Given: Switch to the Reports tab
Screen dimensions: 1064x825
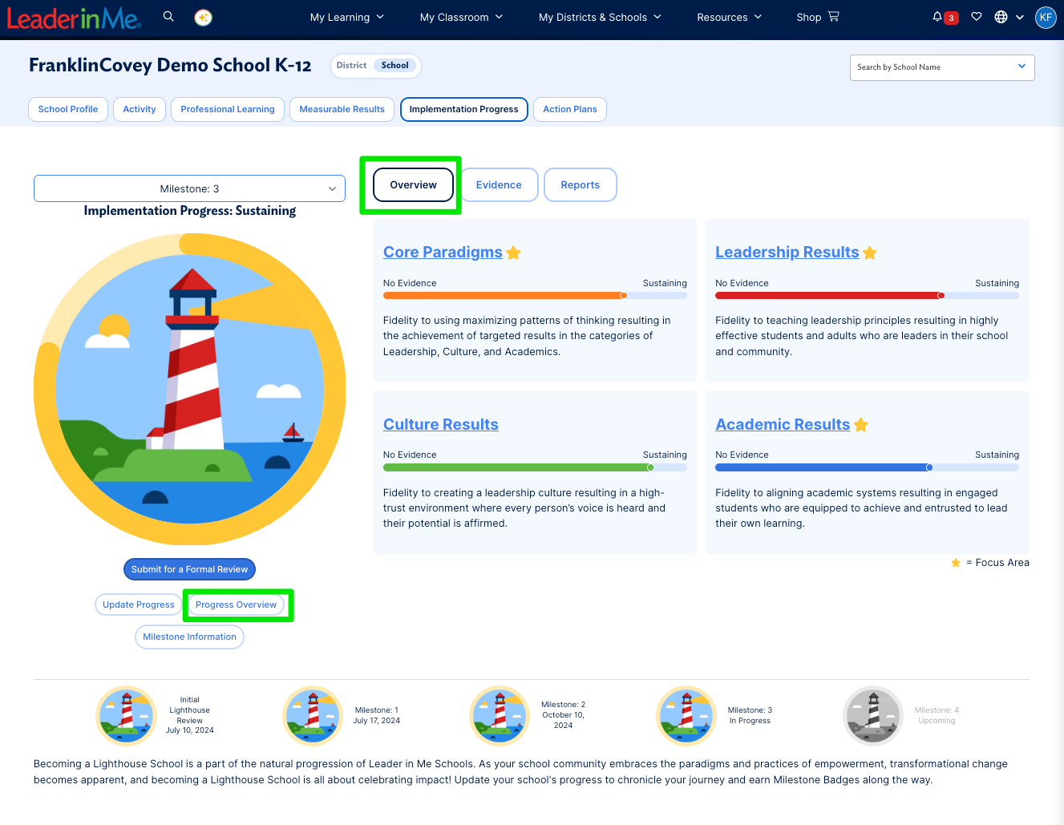Looking at the screenshot, I should 581,185.
